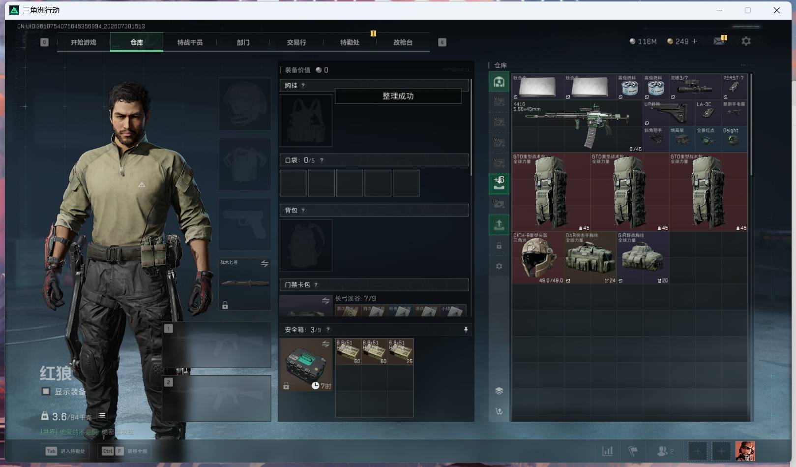Pin the 安全箱 section

466,330
